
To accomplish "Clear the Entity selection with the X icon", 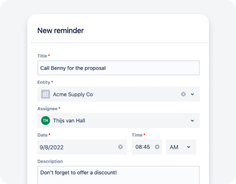I will click(x=183, y=94).
